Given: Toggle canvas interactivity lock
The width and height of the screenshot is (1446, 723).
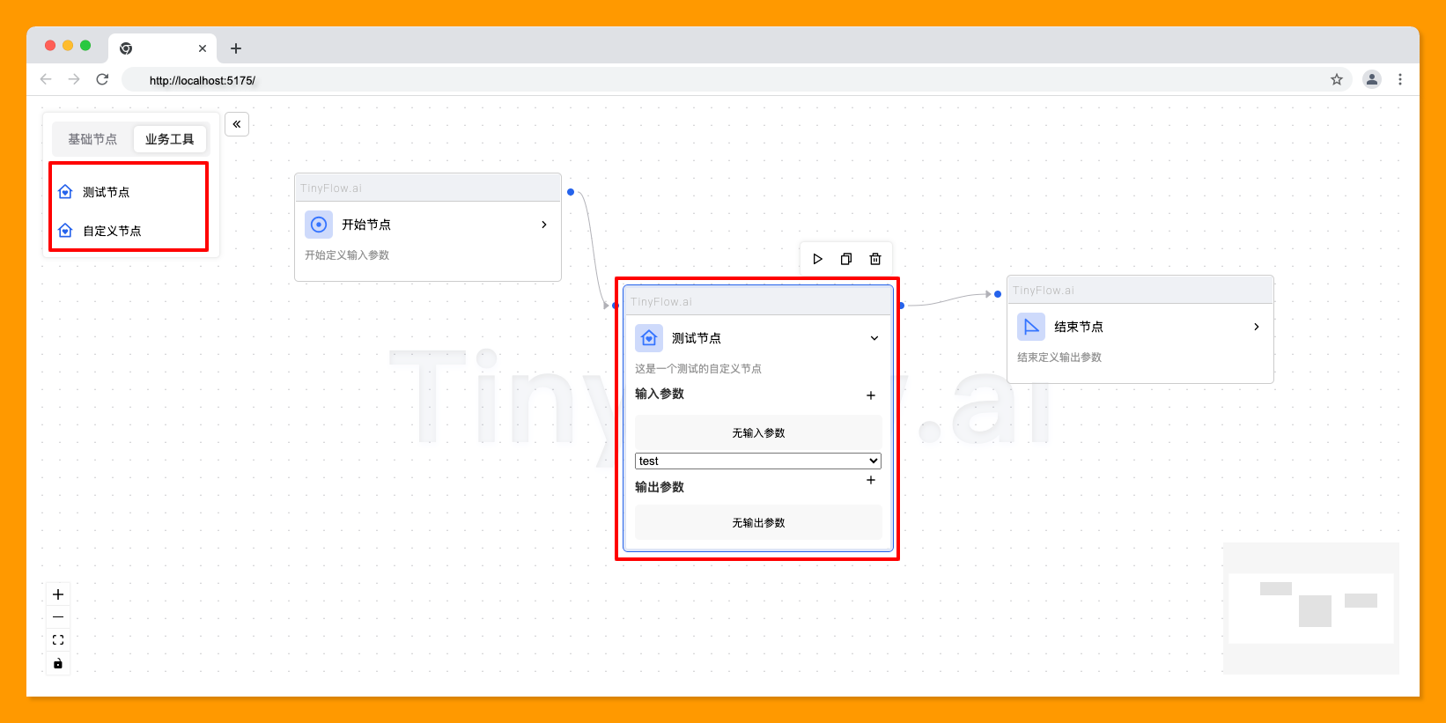Looking at the screenshot, I should (58, 663).
